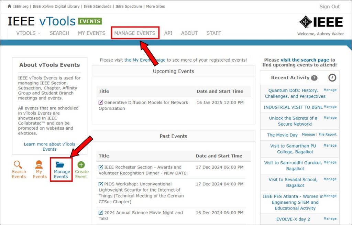Open the ABOUT menu item
The width and height of the screenshot is (352, 225).
click(x=189, y=33)
